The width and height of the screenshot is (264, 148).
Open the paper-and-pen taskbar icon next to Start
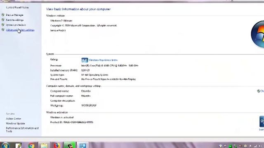click(18, 145)
